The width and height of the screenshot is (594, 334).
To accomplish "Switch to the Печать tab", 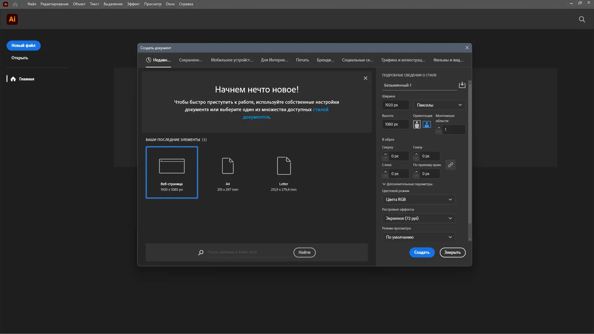I will click(302, 60).
